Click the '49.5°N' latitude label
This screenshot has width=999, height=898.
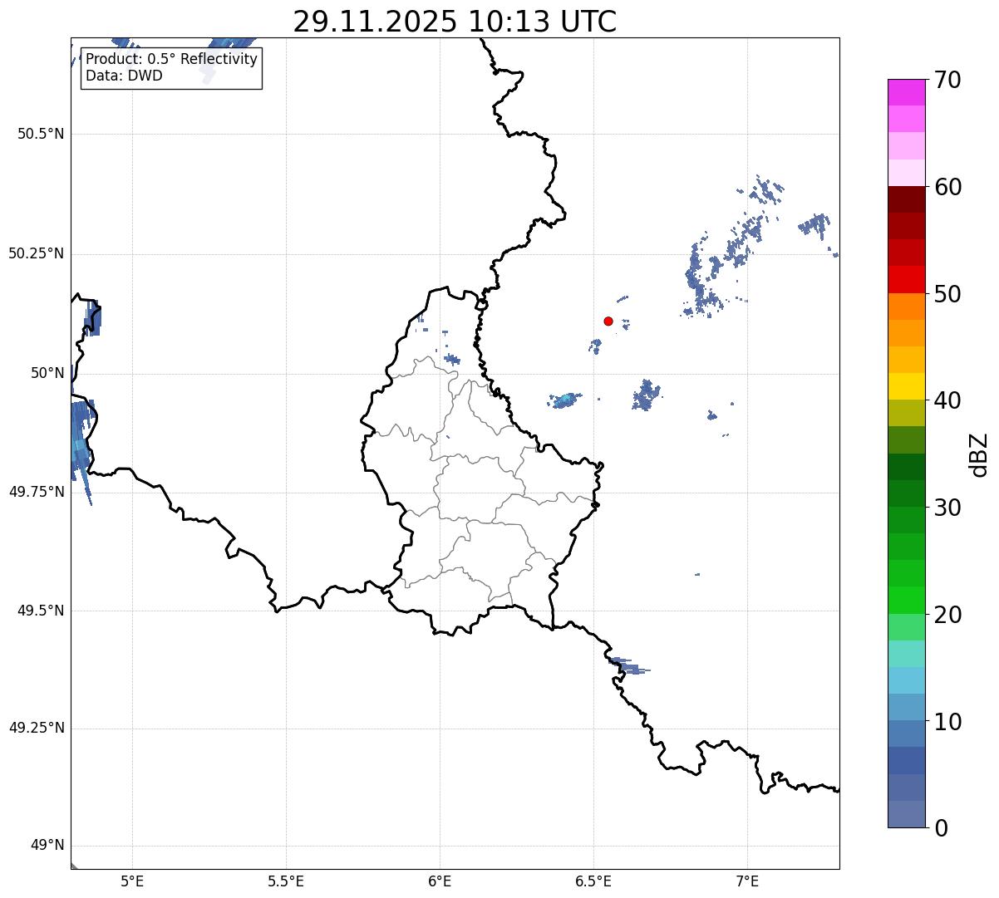coord(41,611)
